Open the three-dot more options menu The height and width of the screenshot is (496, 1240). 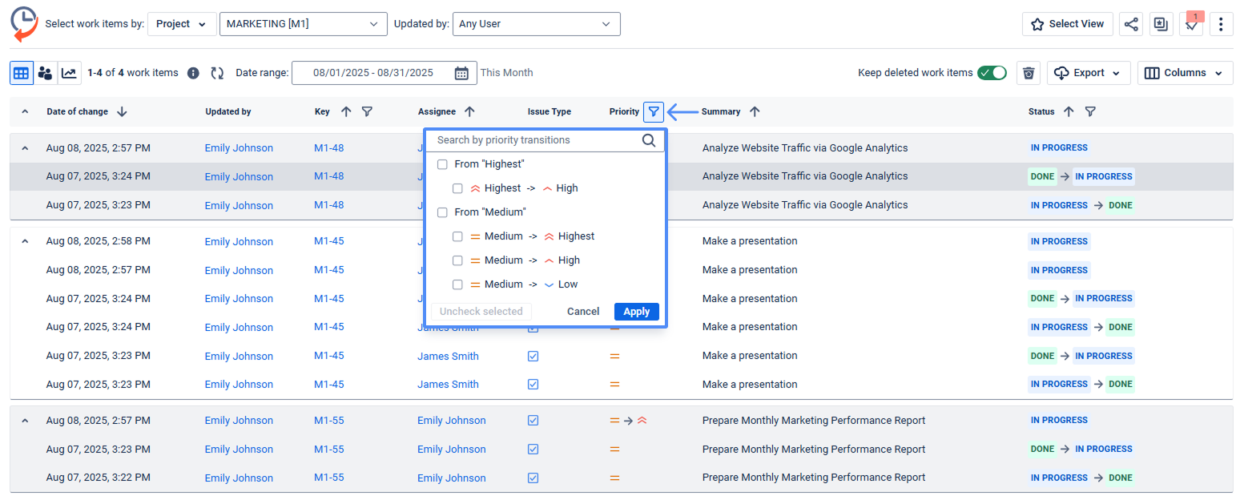(x=1220, y=24)
